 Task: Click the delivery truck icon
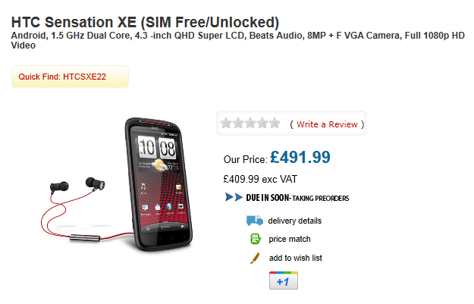(x=255, y=221)
